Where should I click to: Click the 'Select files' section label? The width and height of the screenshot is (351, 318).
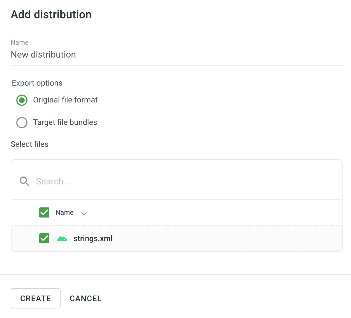[29, 144]
